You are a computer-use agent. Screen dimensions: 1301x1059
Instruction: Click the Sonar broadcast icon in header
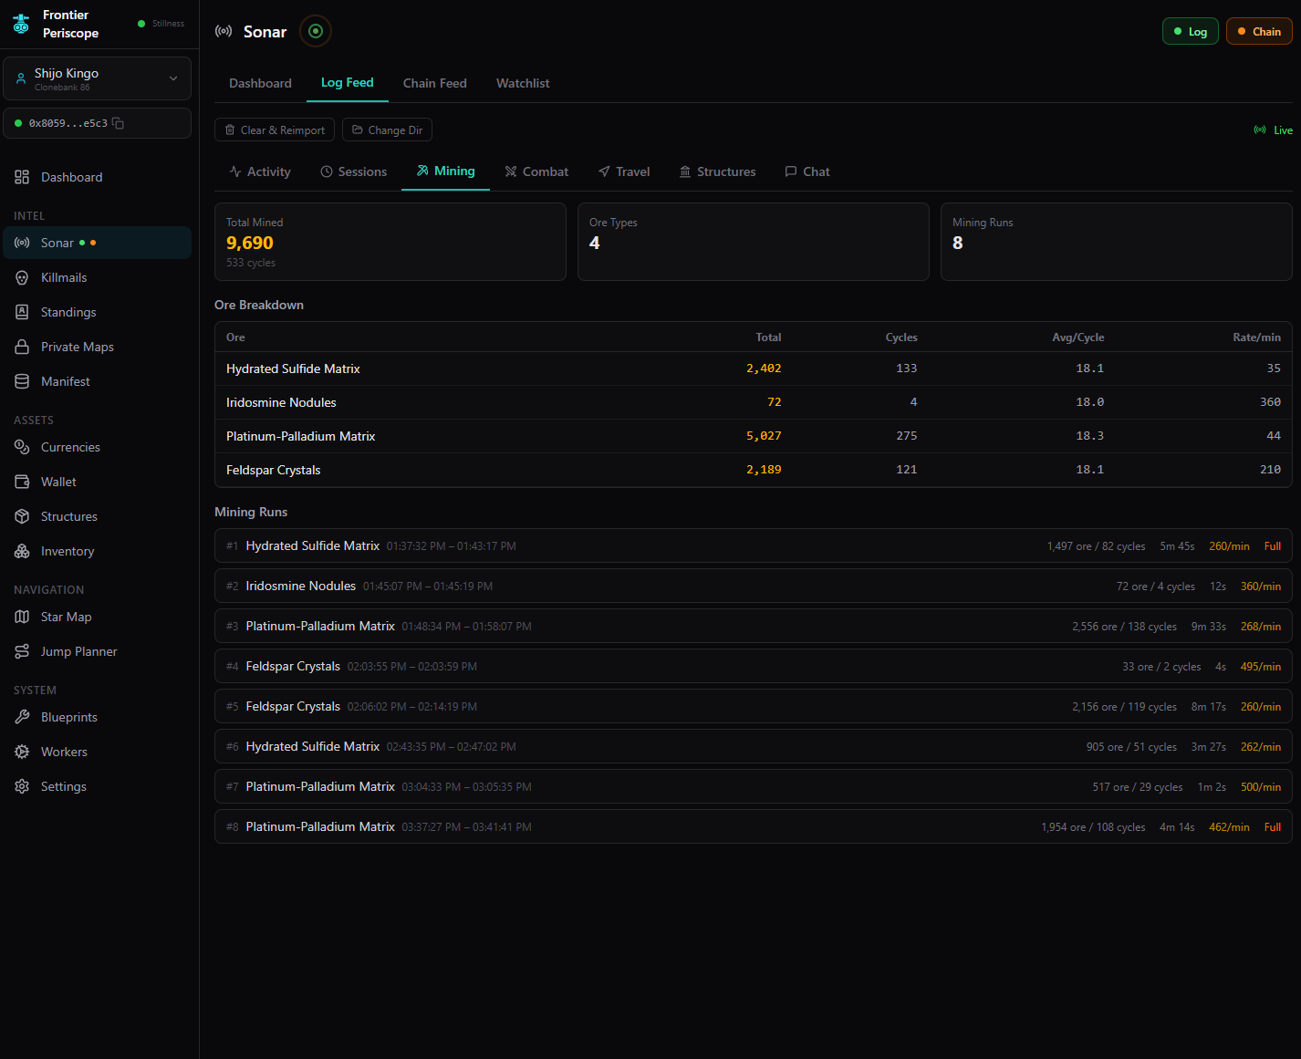pos(224,31)
